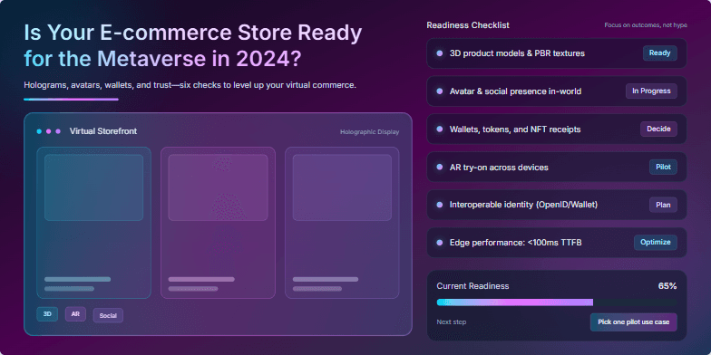
Task: Click the Readiness Checklist heading
Action: [x=468, y=25]
